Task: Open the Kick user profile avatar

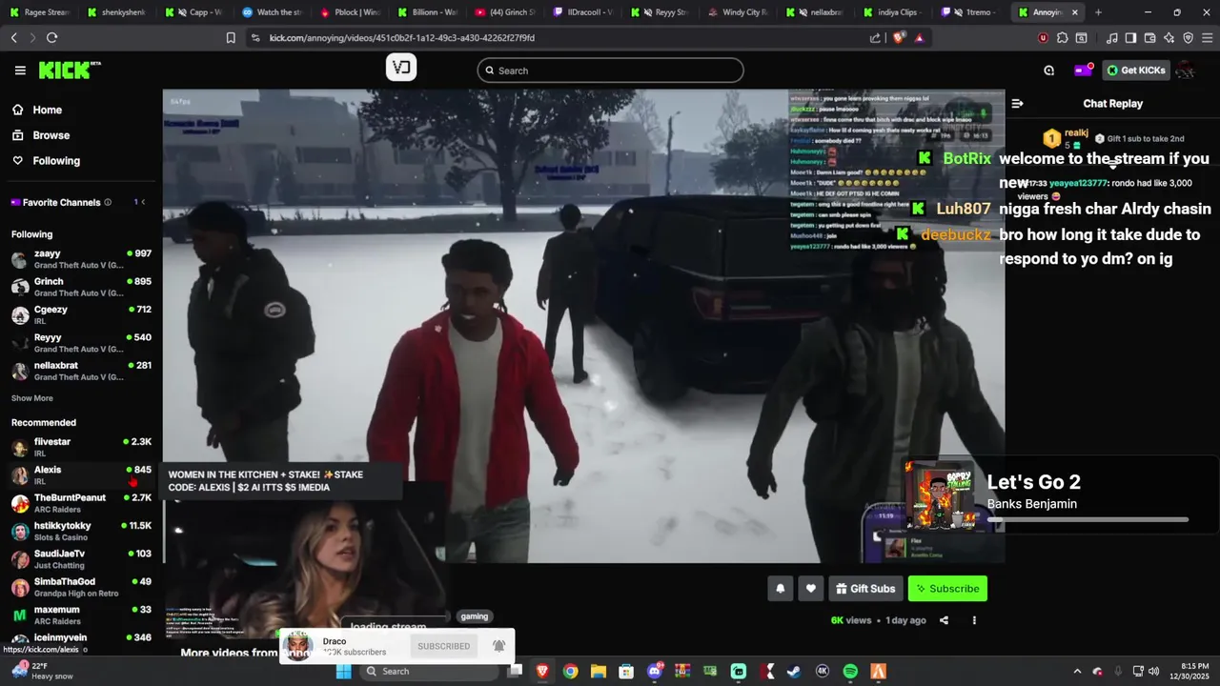Action: pyautogui.click(x=1186, y=71)
